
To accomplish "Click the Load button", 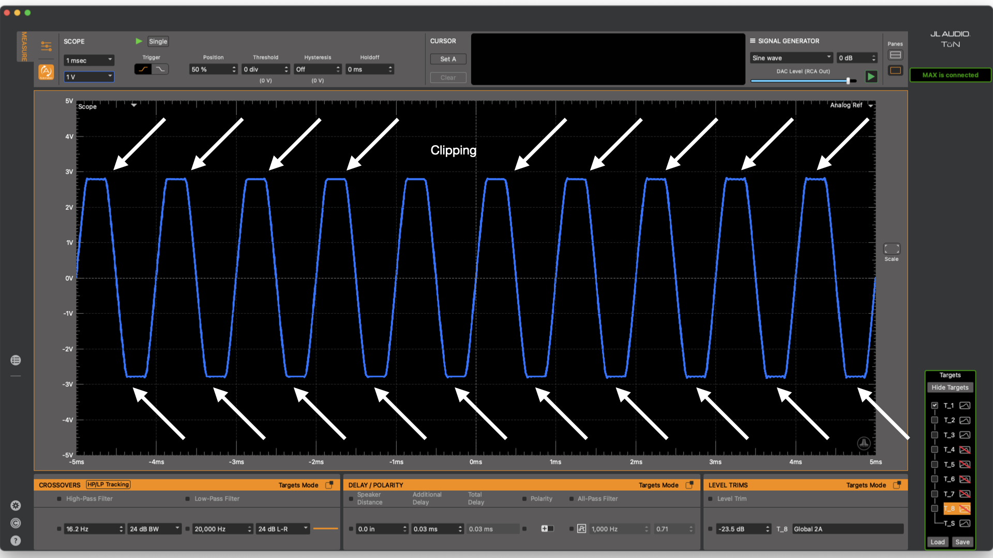I will (938, 542).
